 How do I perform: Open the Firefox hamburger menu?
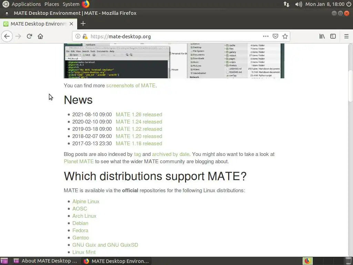(x=346, y=36)
